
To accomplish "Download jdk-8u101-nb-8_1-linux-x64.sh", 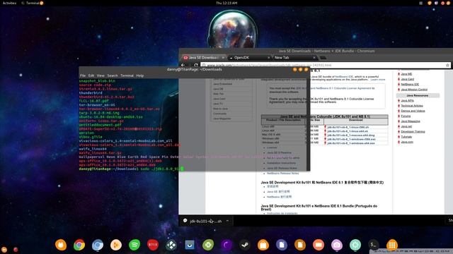I will (x=348, y=131).
